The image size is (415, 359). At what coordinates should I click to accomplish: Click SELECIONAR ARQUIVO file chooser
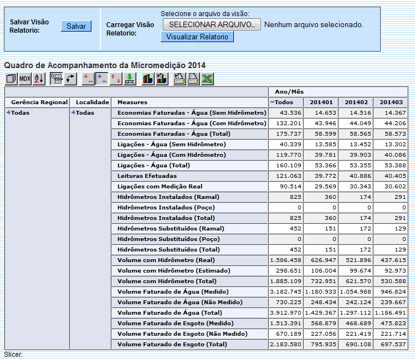212,24
